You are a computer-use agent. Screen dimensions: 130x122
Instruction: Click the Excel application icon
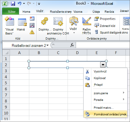pyautogui.click(x=5, y=4)
